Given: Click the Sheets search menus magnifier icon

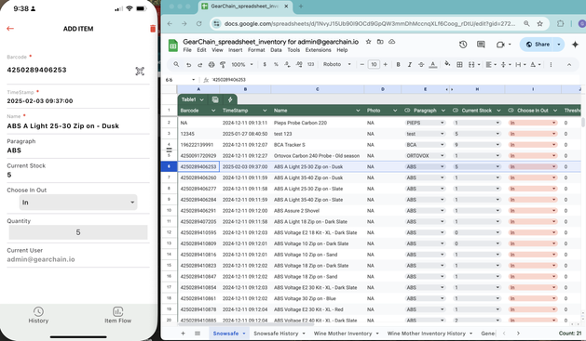Looking at the screenshot, I should 176,64.
